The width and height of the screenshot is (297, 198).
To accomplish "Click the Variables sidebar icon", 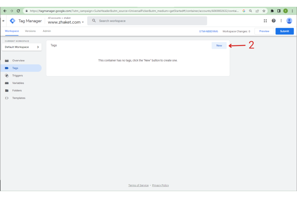I will [7, 83].
